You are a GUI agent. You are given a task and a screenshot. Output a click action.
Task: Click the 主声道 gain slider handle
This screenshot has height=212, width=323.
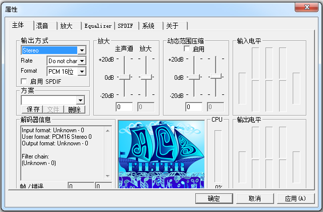coord(124,76)
